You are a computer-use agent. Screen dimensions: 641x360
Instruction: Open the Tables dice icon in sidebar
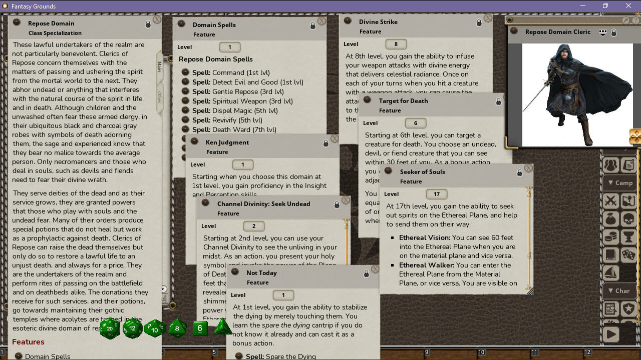[628, 254]
